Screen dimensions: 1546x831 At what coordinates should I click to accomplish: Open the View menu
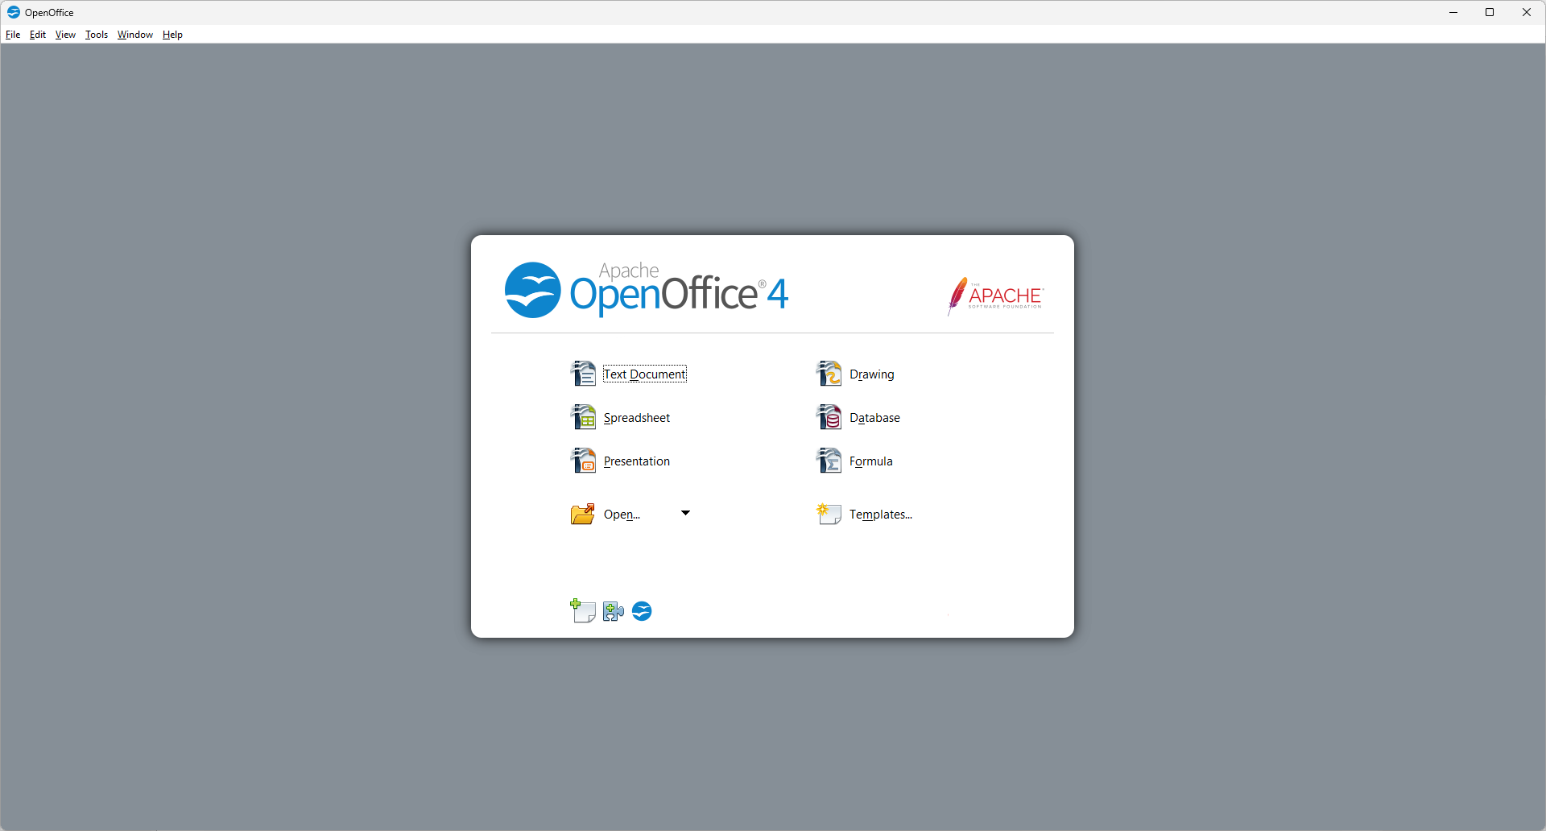click(x=64, y=34)
